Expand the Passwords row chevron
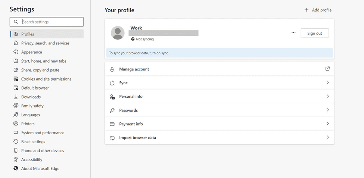Screen dimensions: 364x178 pyautogui.click(x=327, y=110)
